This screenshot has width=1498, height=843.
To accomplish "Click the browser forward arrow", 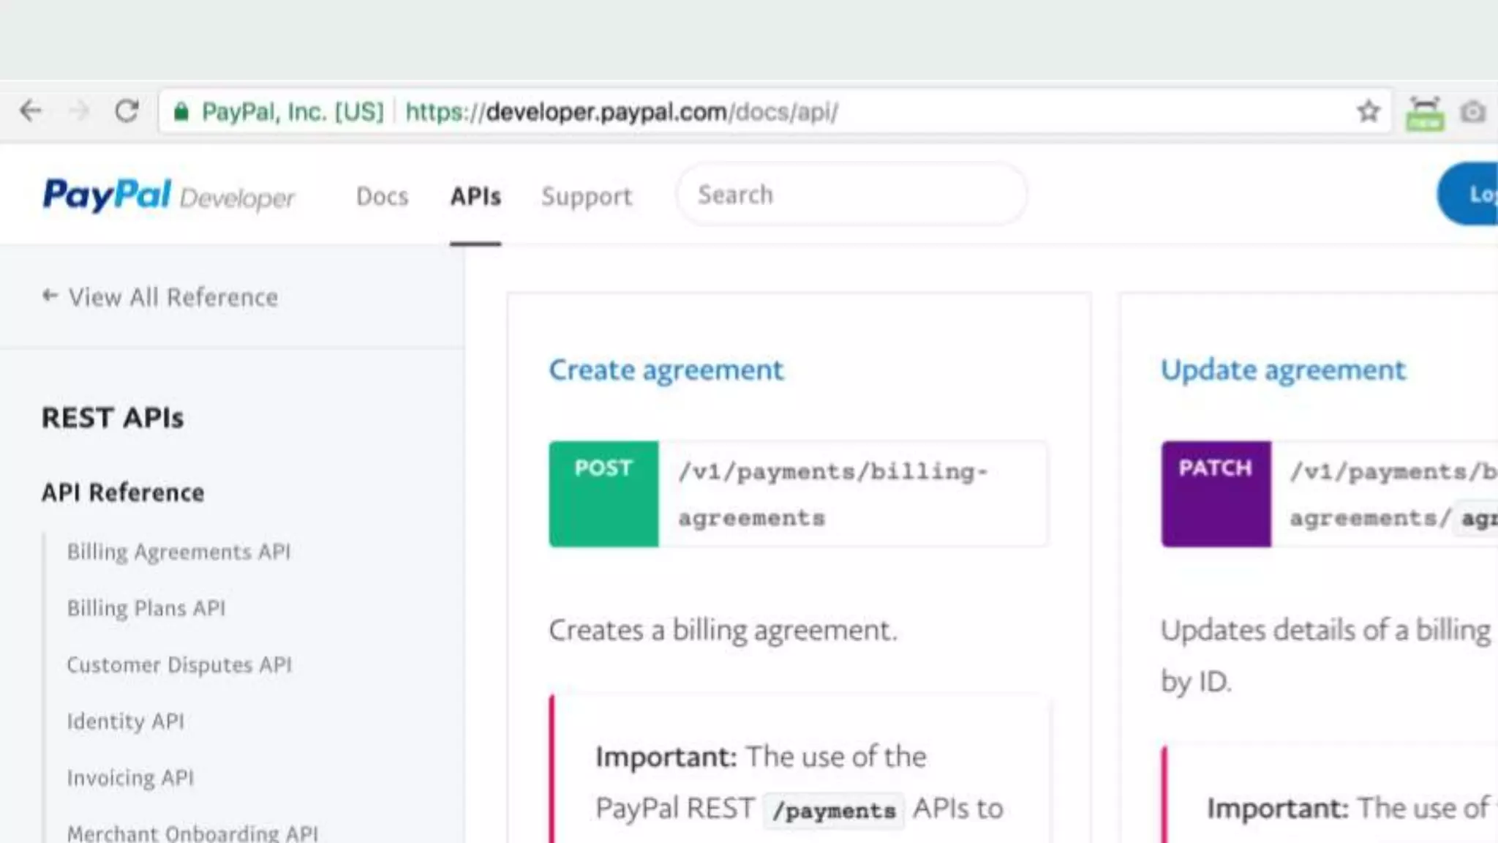I will [79, 111].
